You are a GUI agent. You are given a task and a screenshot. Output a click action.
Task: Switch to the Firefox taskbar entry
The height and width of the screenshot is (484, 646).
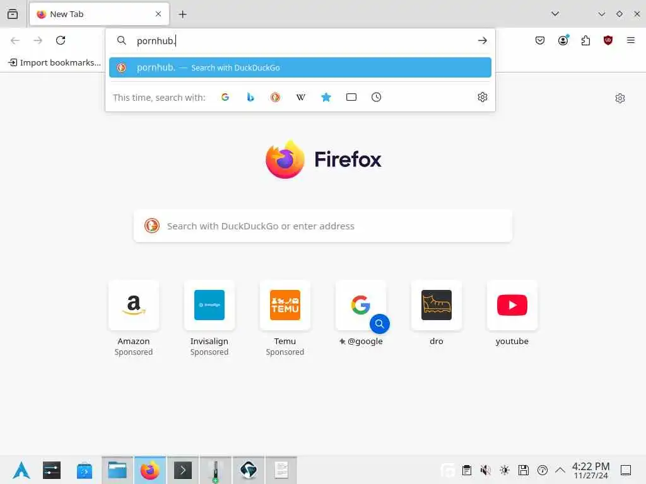(150, 470)
